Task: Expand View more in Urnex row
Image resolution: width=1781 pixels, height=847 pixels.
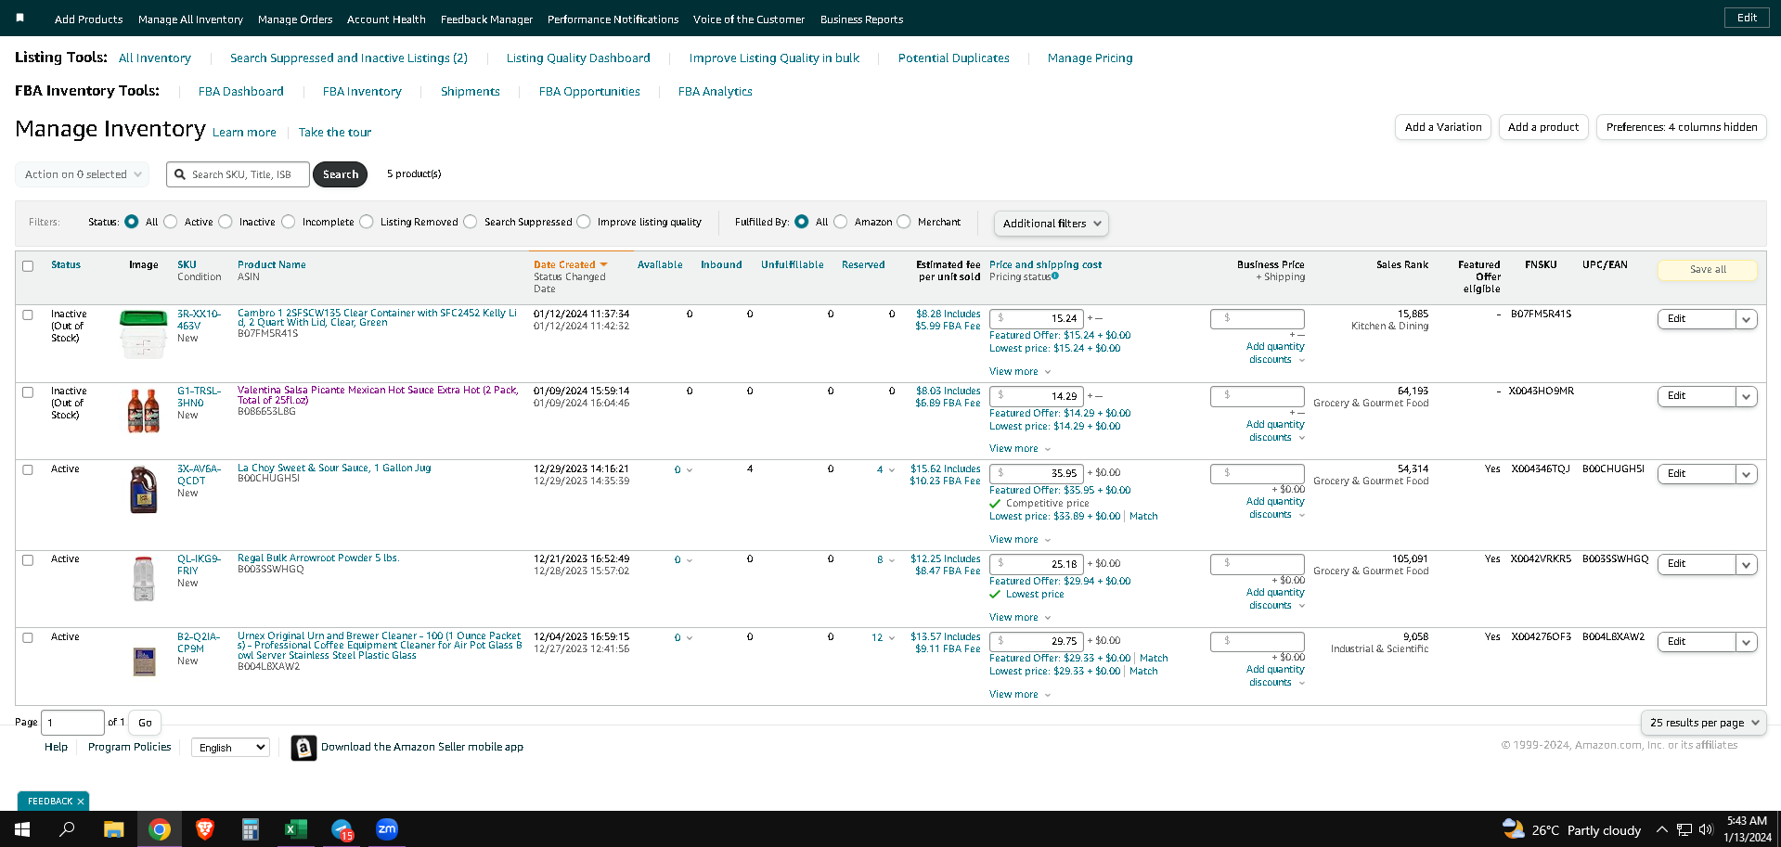Action: click(x=1020, y=695)
